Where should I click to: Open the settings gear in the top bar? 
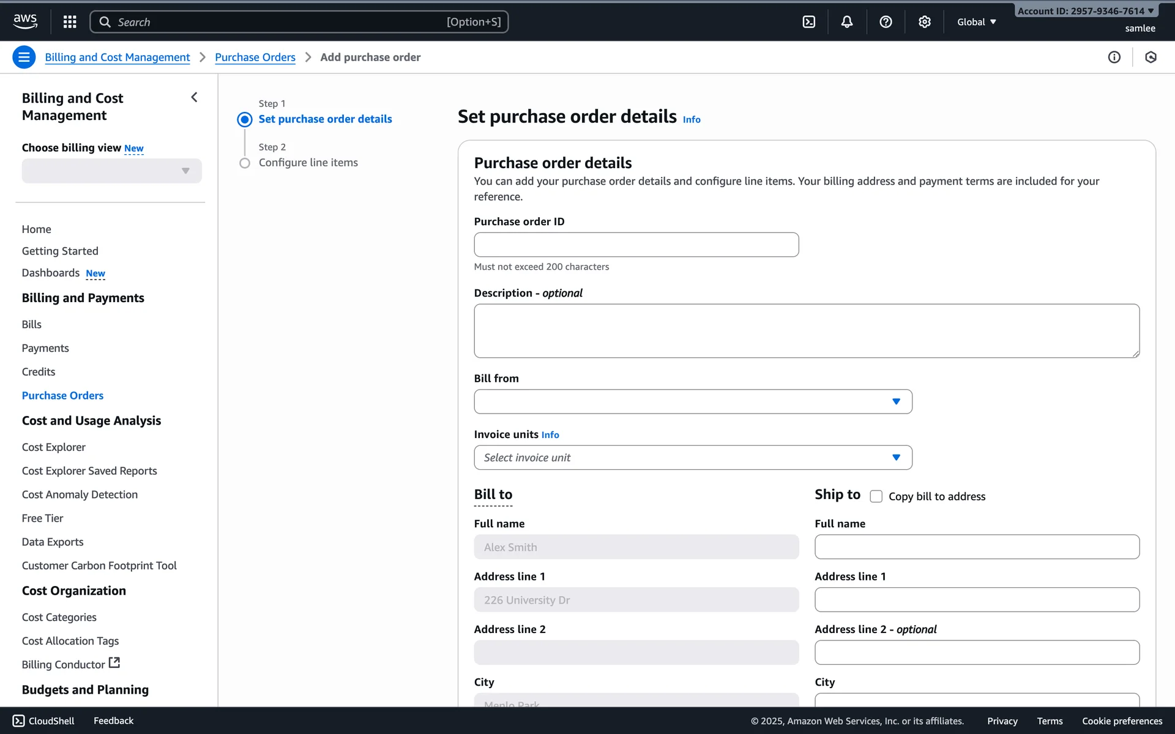[924, 22]
